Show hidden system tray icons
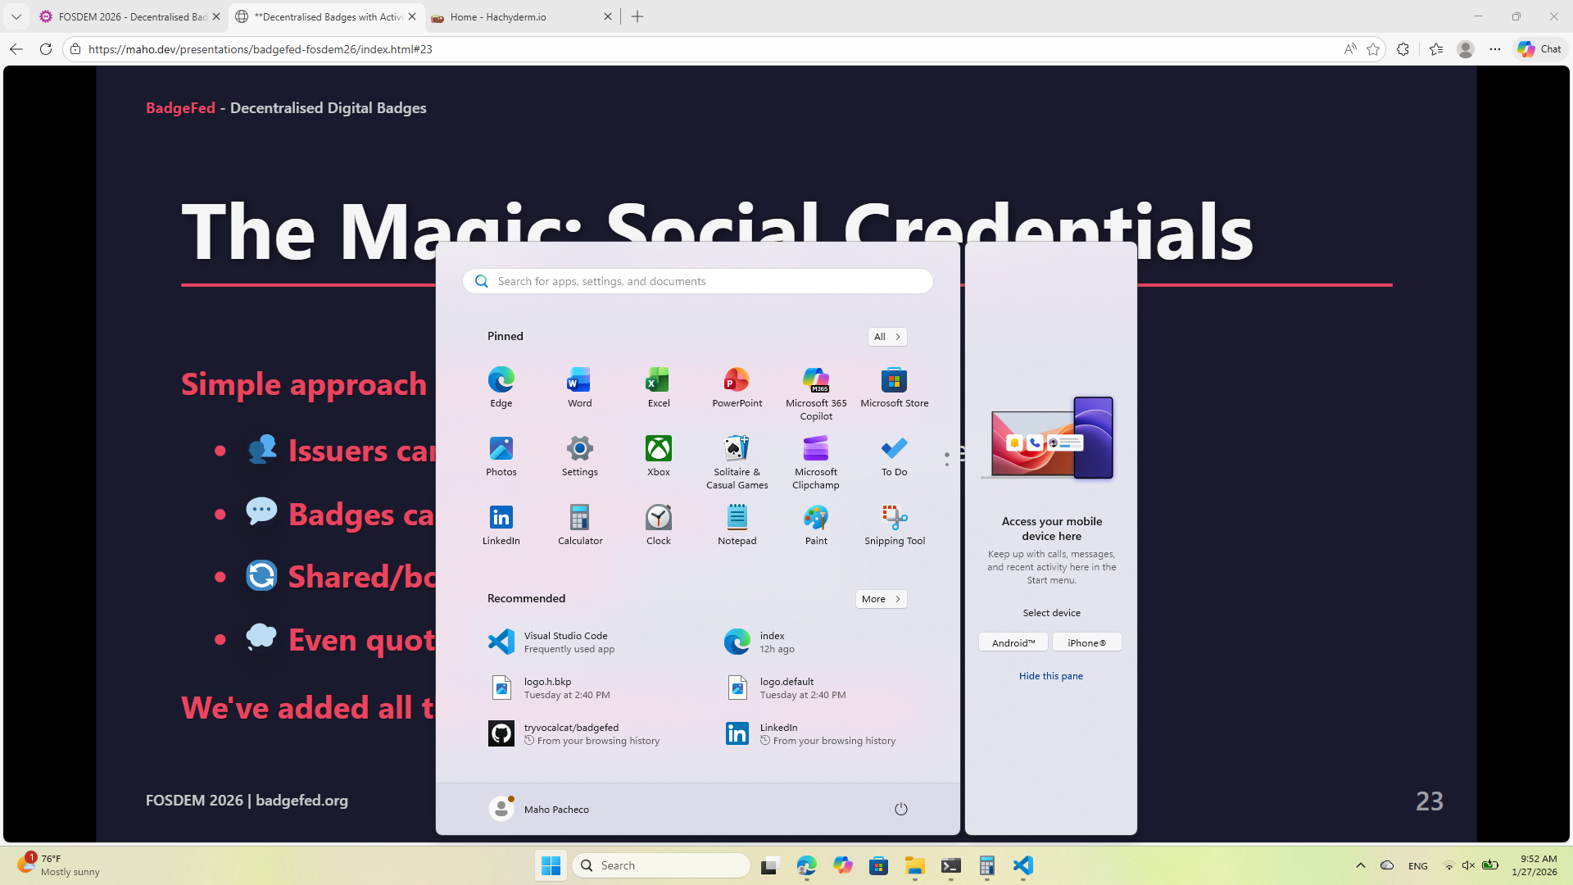Viewport: 1573px width, 885px height. 1360,865
